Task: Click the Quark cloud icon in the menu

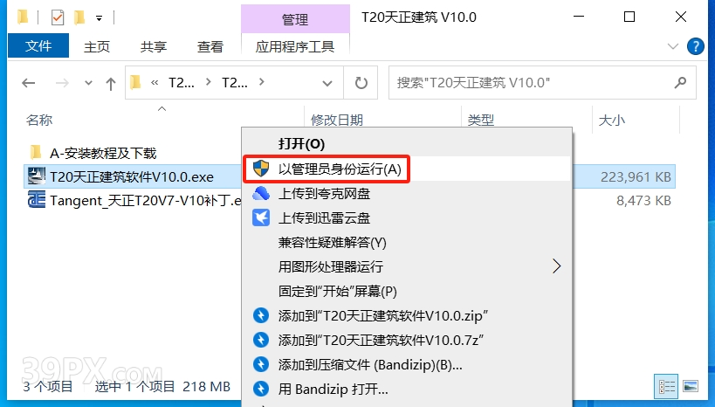Action: (261, 193)
